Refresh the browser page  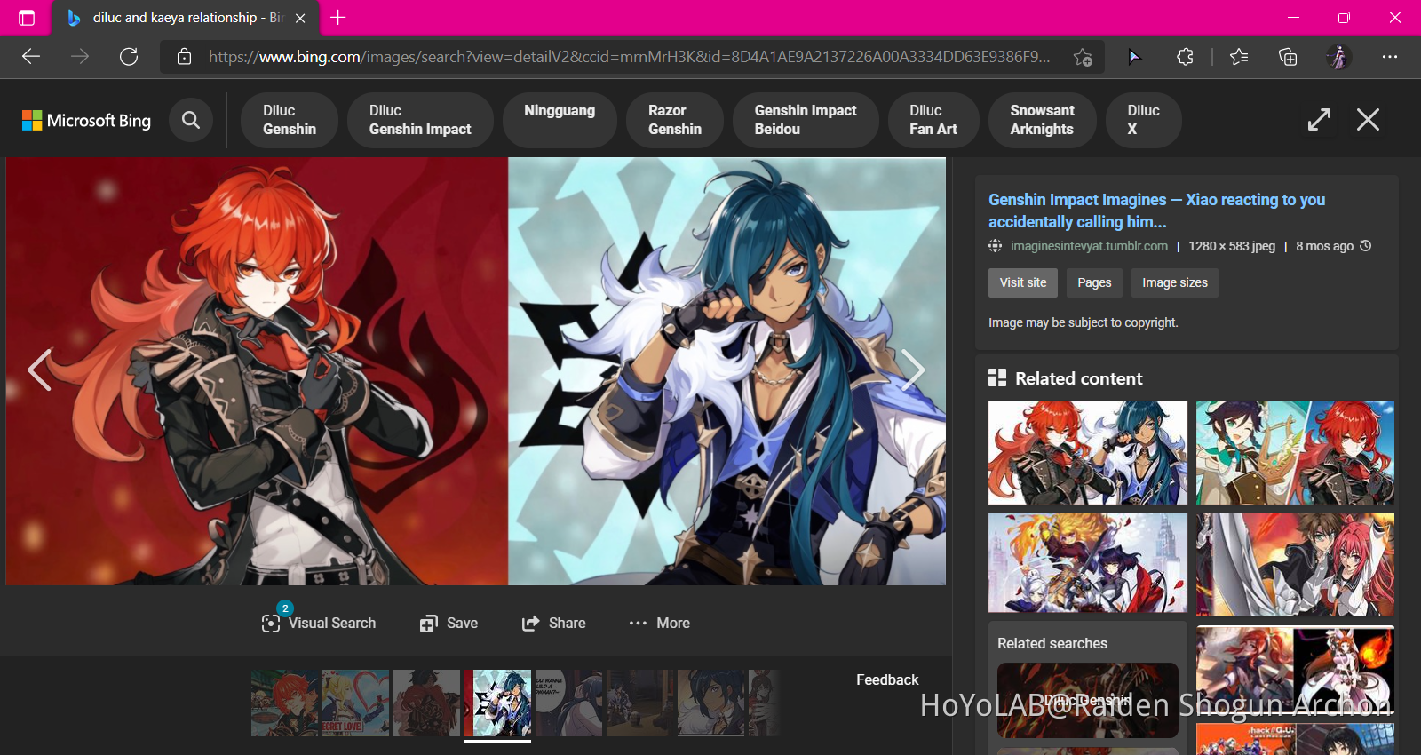pos(129,57)
